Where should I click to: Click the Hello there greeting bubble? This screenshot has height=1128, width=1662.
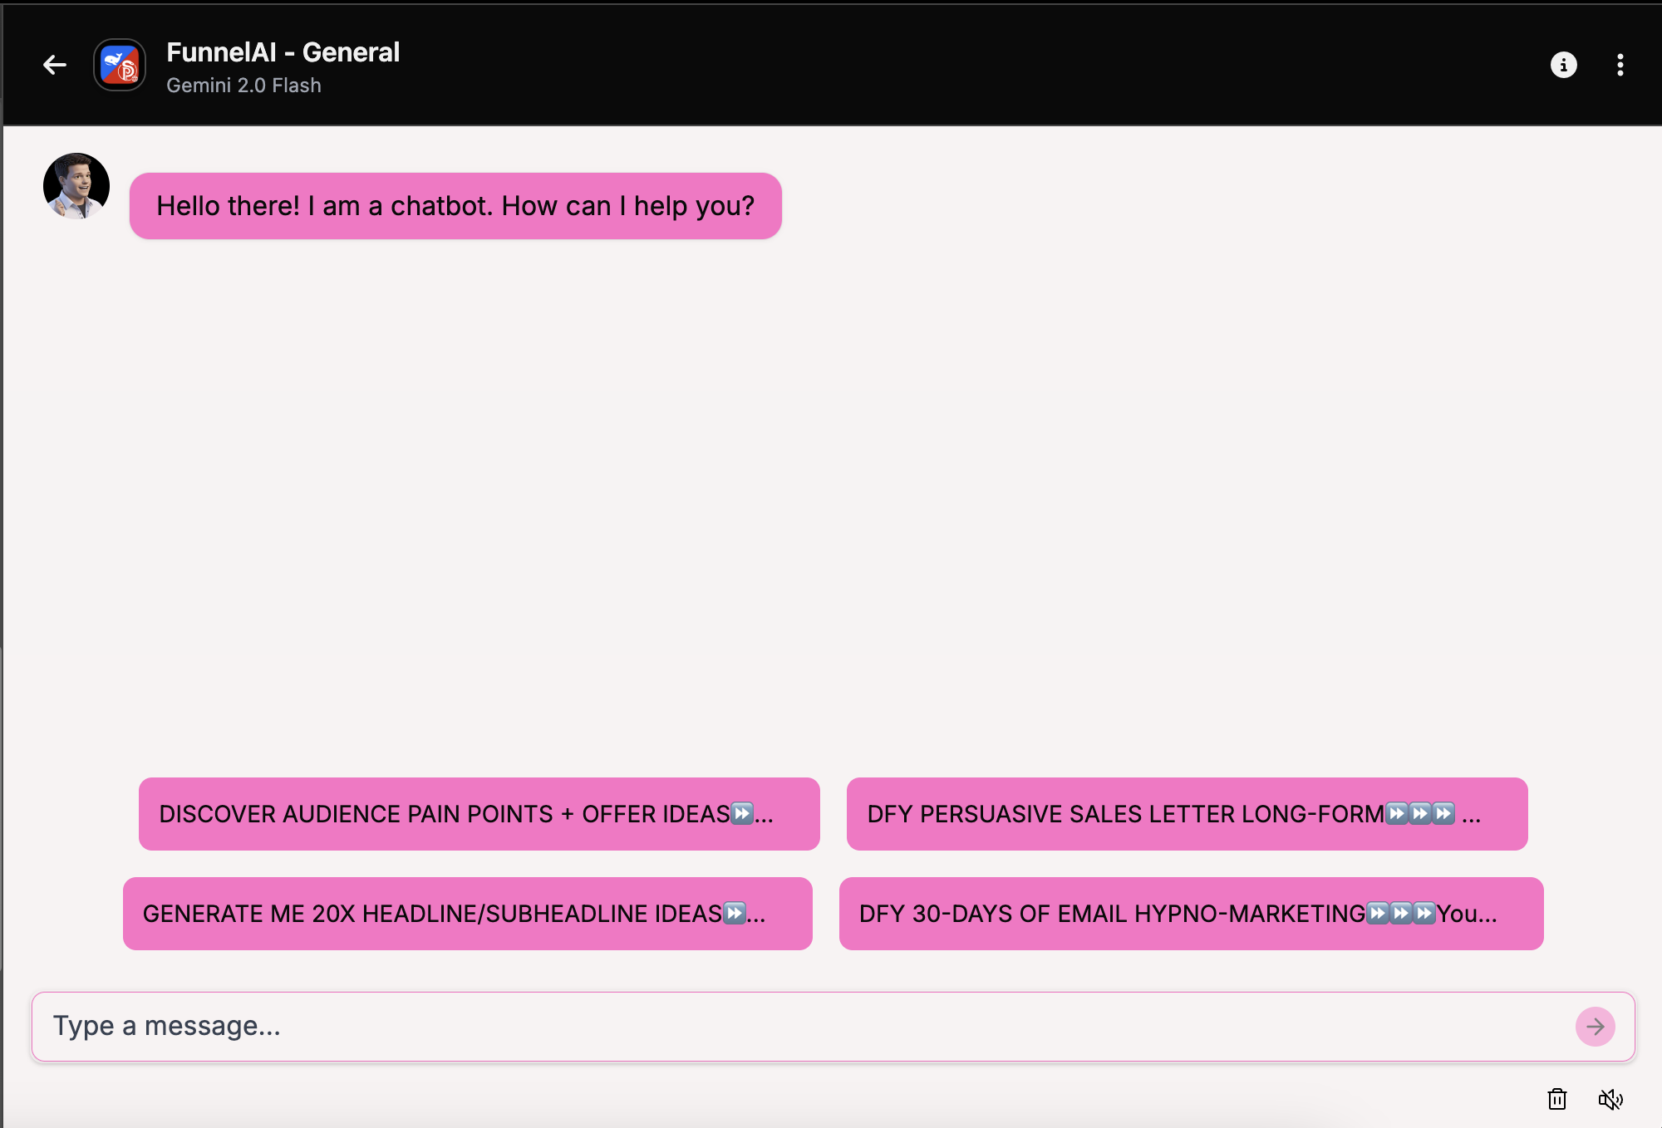pos(455,206)
